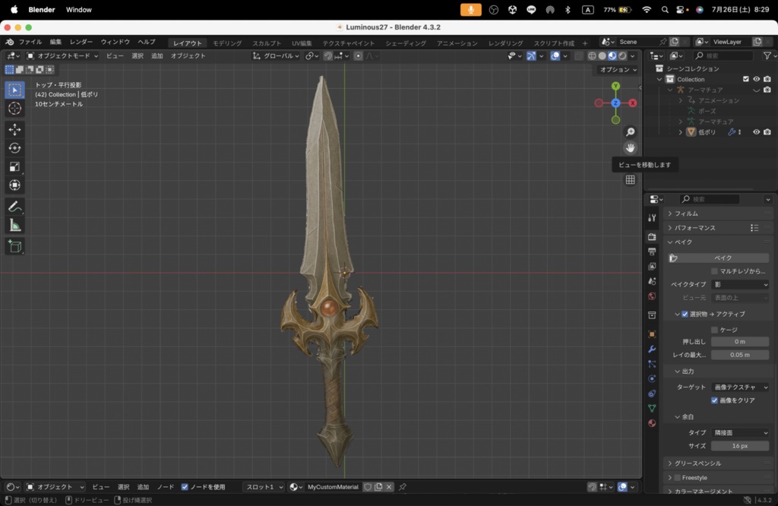The width and height of the screenshot is (778, 506).
Task: Select the Select Box tool
Action: pos(14,90)
